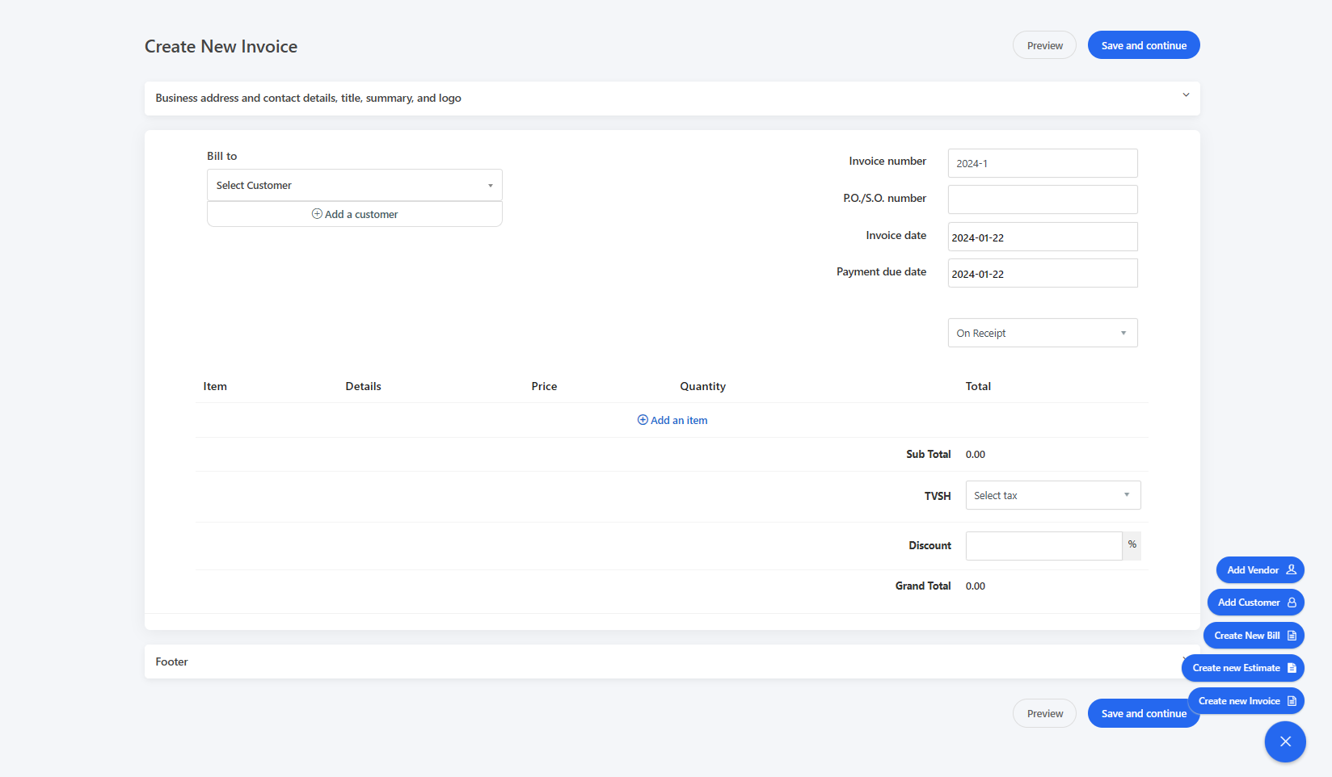The image size is (1332, 777).
Task: Click the percent sign discount unit
Action: point(1132,545)
